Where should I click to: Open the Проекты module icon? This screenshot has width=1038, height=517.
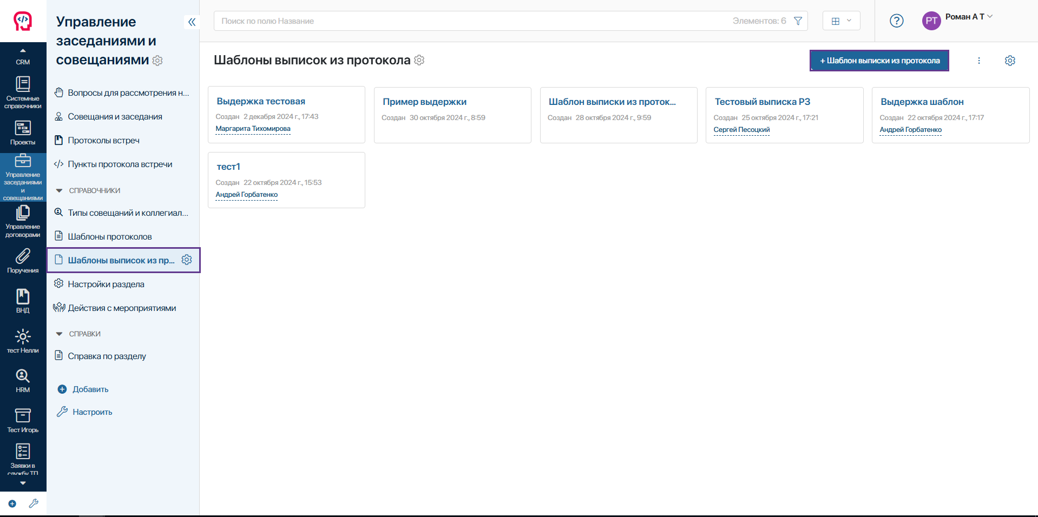tap(23, 132)
